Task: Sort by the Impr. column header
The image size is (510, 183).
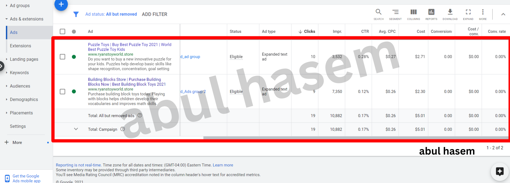Action: click(337, 31)
